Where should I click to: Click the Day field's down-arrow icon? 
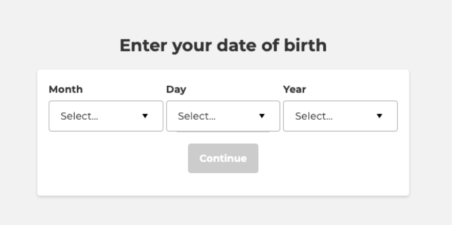262,116
